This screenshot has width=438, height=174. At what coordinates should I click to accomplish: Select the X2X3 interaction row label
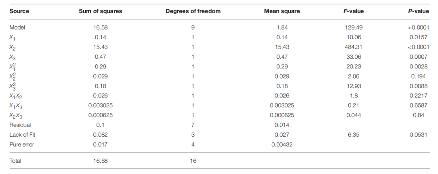(16, 116)
